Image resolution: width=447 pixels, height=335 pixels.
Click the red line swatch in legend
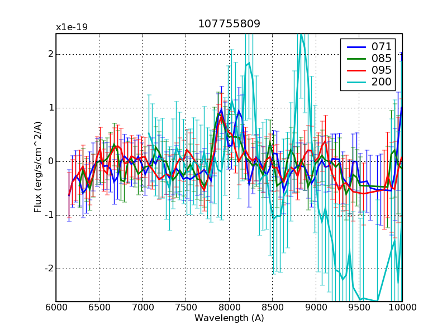point(356,70)
